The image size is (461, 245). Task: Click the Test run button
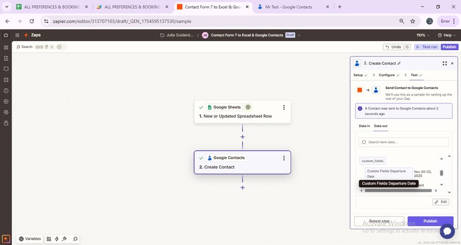click(x=426, y=47)
